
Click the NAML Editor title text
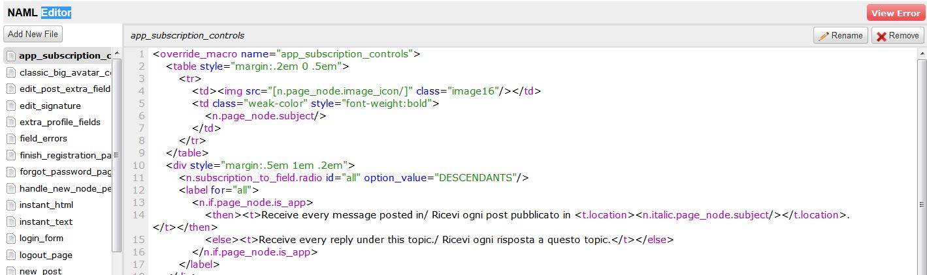point(39,13)
